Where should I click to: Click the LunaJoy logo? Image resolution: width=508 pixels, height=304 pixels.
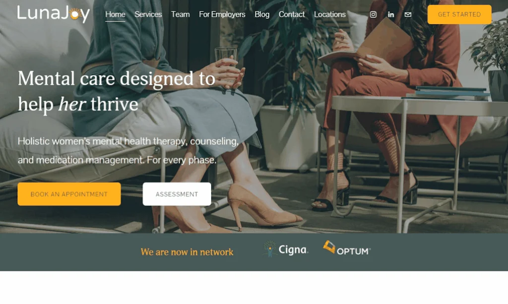pos(54,13)
